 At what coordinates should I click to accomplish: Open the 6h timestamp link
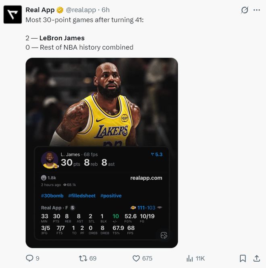coord(106,10)
